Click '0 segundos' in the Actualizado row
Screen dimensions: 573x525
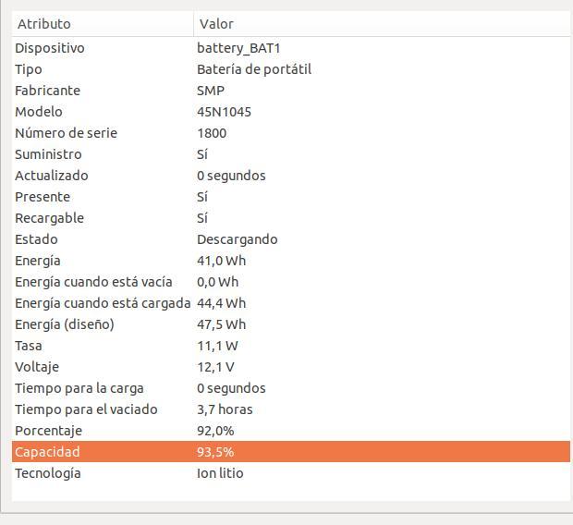pyautogui.click(x=231, y=176)
